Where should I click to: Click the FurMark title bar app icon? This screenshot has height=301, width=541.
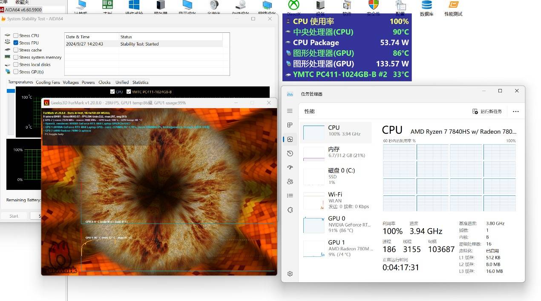click(47, 103)
